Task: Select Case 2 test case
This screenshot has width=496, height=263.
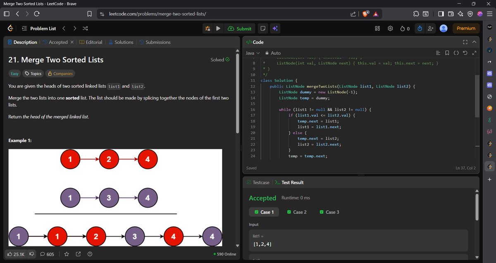Action: [296, 212]
